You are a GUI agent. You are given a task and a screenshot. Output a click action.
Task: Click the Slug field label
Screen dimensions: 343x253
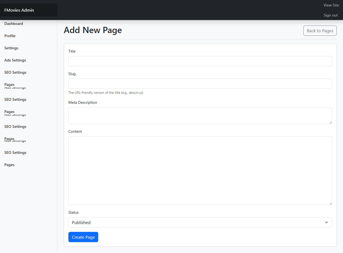(72, 74)
